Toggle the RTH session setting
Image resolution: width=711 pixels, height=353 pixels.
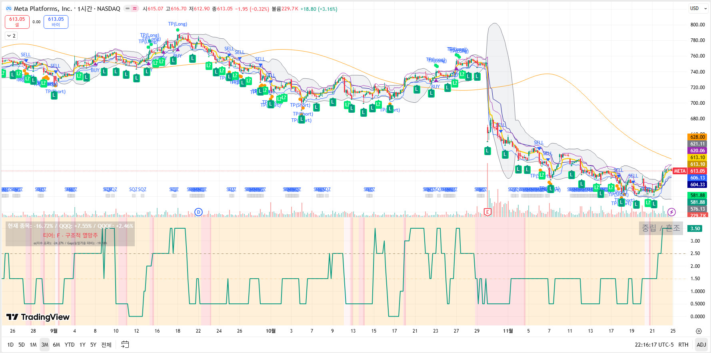click(683, 345)
